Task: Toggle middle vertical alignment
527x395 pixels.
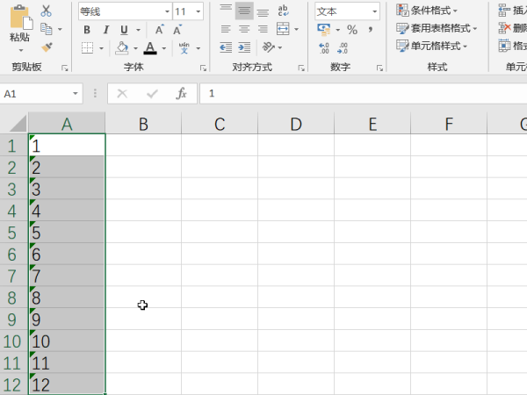Action: click(244, 11)
